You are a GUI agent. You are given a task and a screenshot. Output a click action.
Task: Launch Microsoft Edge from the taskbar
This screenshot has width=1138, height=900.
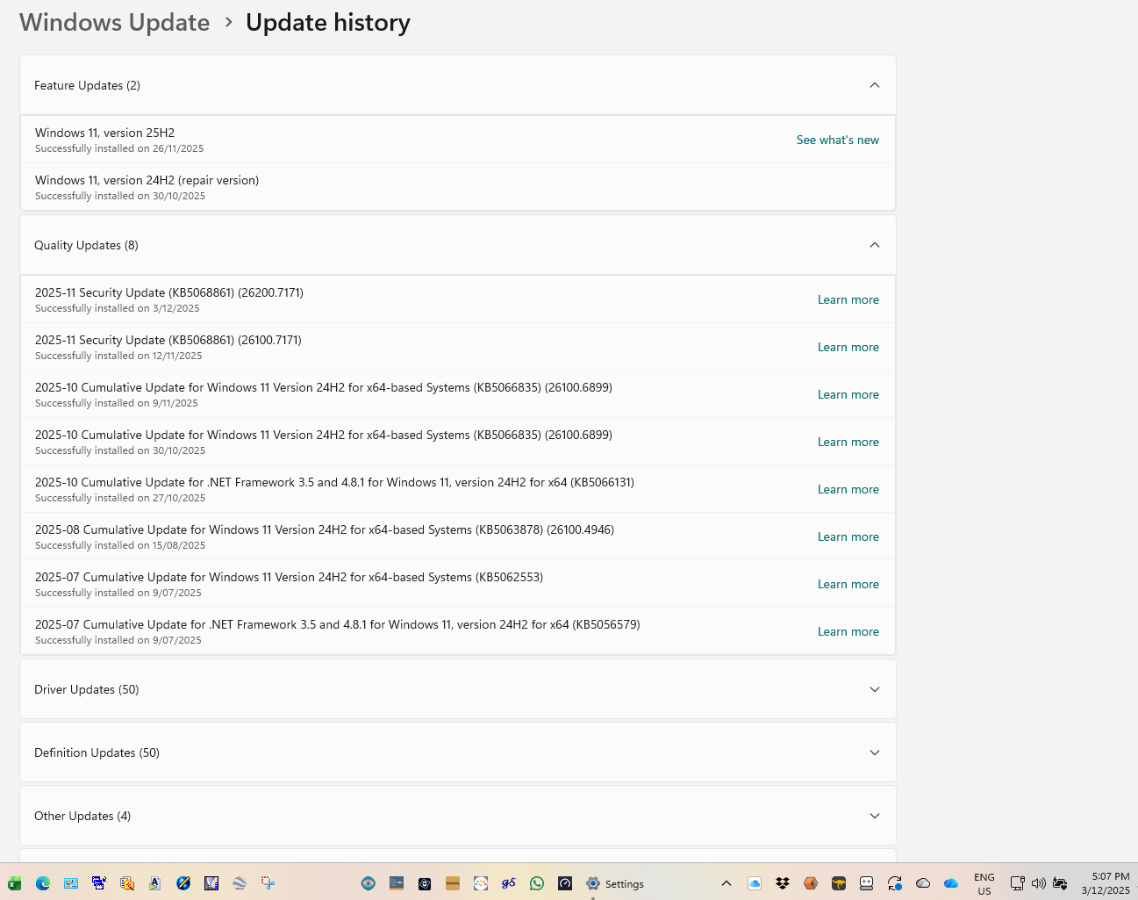click(x=43, y=883)
